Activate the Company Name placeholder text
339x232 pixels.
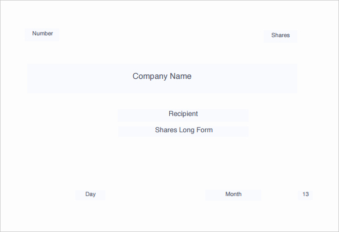[162, 76]
